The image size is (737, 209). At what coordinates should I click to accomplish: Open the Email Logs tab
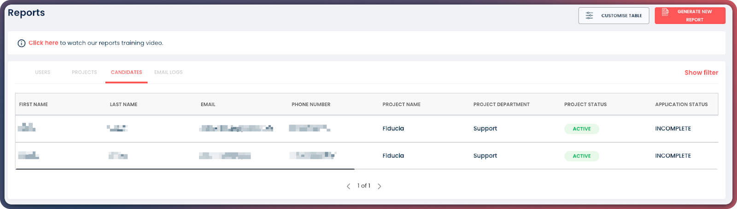click(168, 72)
